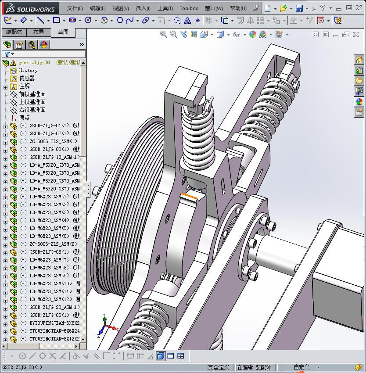Select the 前视基准面 plane
The width and height of the screenshot is (366, 373).
click(x=32, y=94)
